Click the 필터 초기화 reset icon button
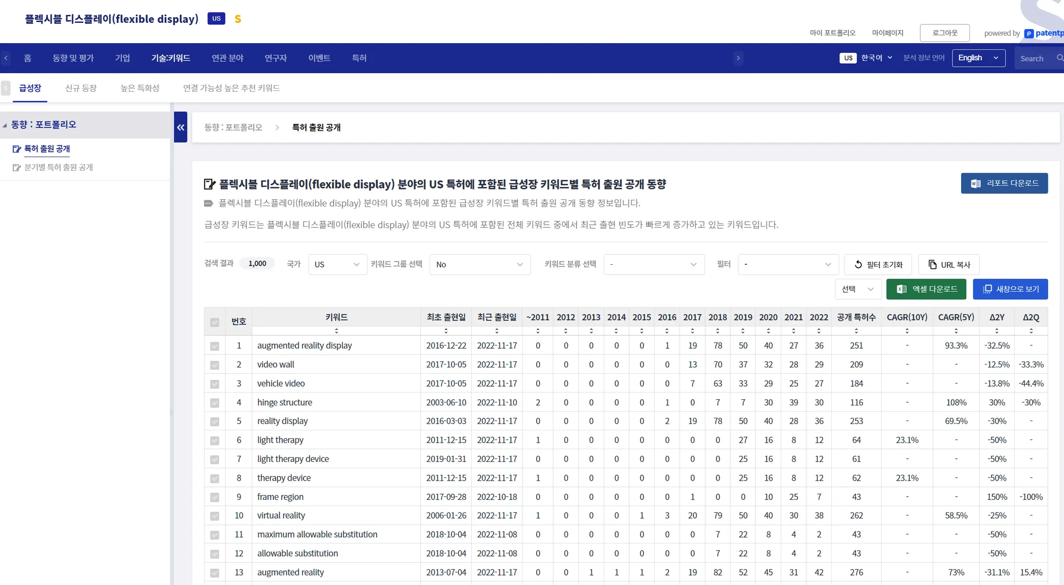 (x=878, y=265)
